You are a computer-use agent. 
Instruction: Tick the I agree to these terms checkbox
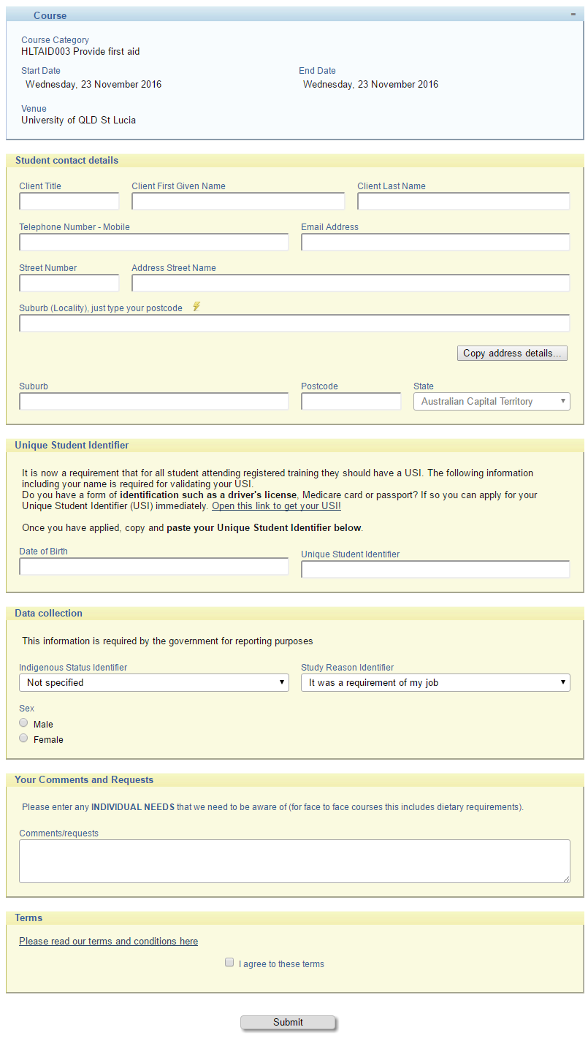coord(229,963)
